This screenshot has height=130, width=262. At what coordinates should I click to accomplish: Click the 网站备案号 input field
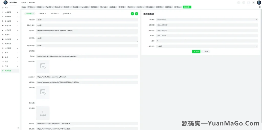tap(87, 45)
